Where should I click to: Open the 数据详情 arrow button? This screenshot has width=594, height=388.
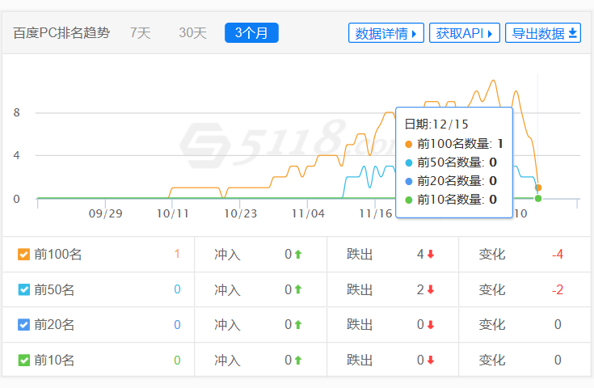[386, 33]
